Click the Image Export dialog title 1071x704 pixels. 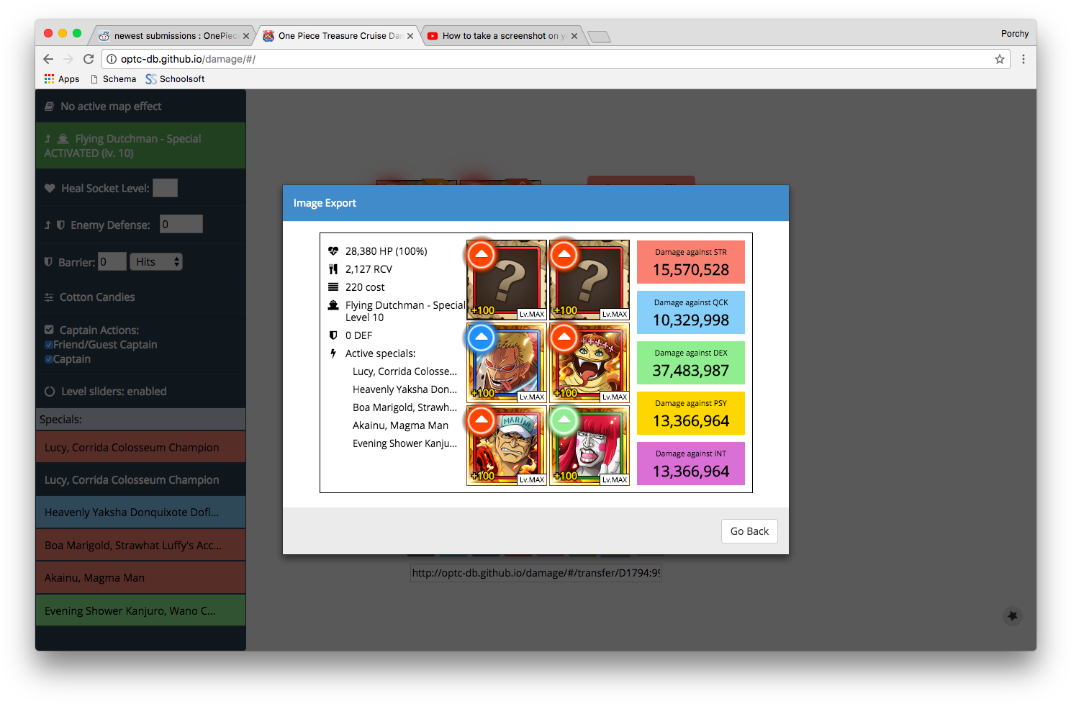[325, 203]
